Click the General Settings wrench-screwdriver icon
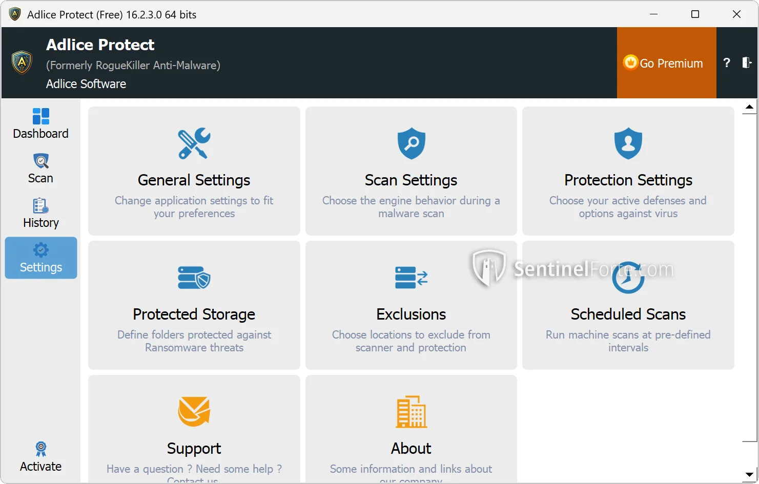 [x=194, y=143]
